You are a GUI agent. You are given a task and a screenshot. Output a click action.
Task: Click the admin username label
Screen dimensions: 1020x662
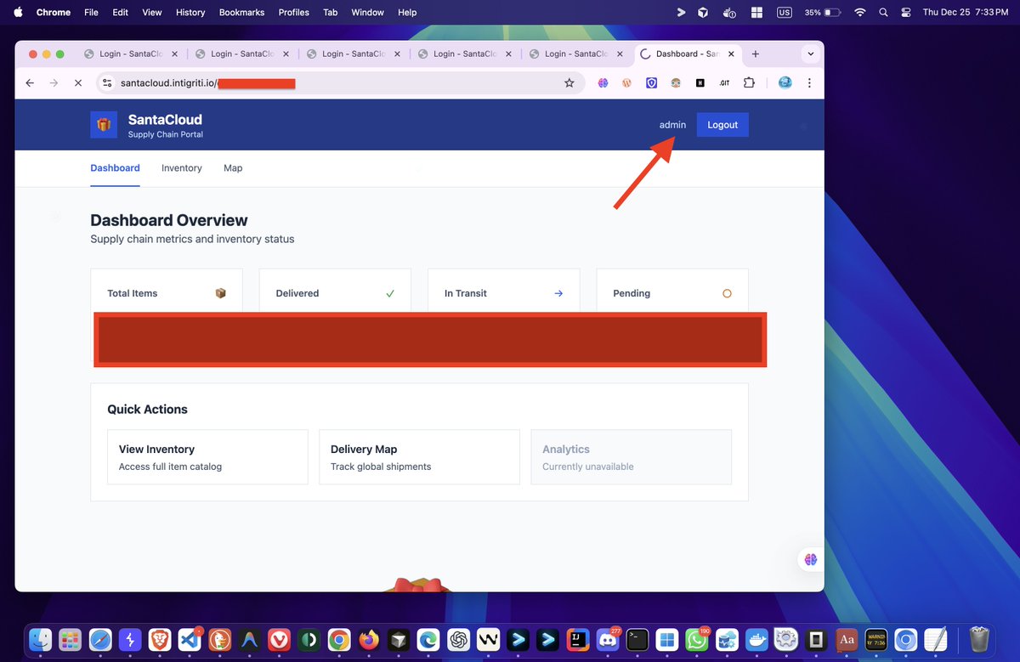[672, 125]
